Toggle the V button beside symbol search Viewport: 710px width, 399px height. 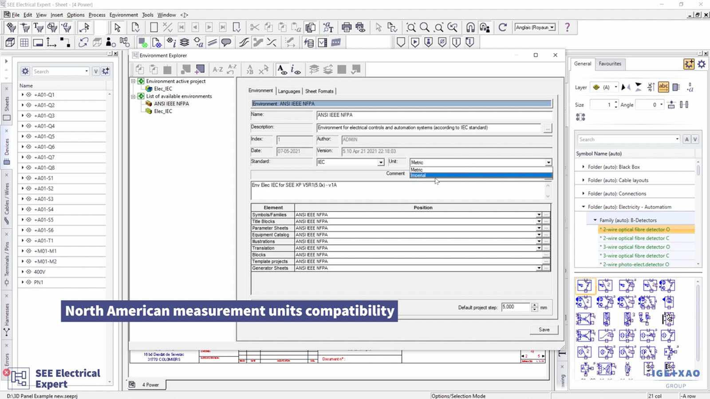click(695, 139)
